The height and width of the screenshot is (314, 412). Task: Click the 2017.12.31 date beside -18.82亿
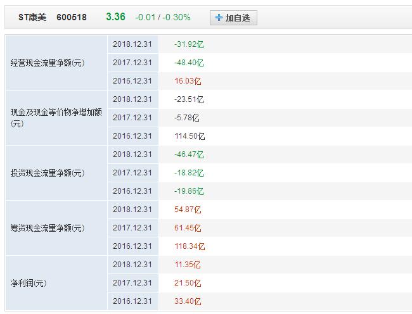(x=132, y=173)
